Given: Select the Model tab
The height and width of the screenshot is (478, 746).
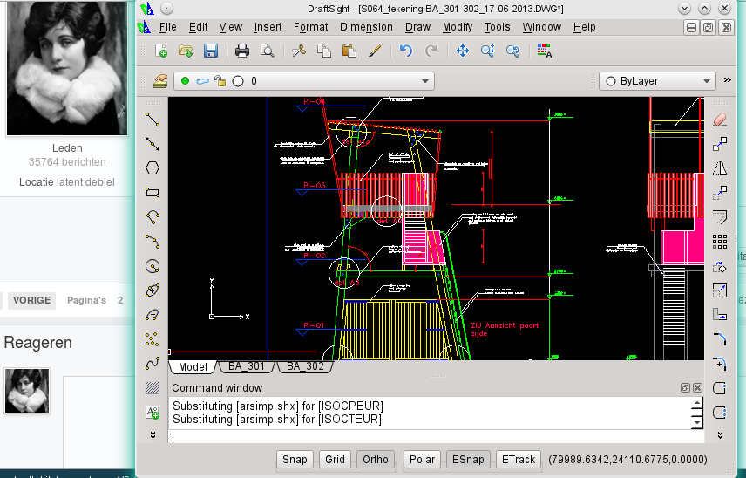Looking at the screenshot, I should click(x=193, y=366).
